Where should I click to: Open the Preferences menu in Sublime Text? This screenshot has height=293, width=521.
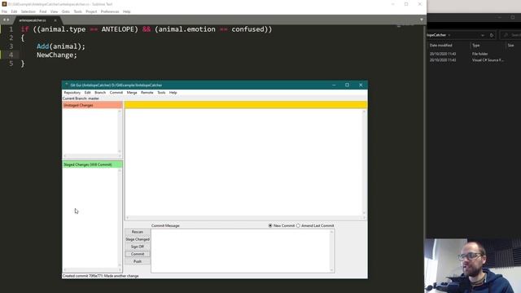pyautogui.click(x=110, y=11)
